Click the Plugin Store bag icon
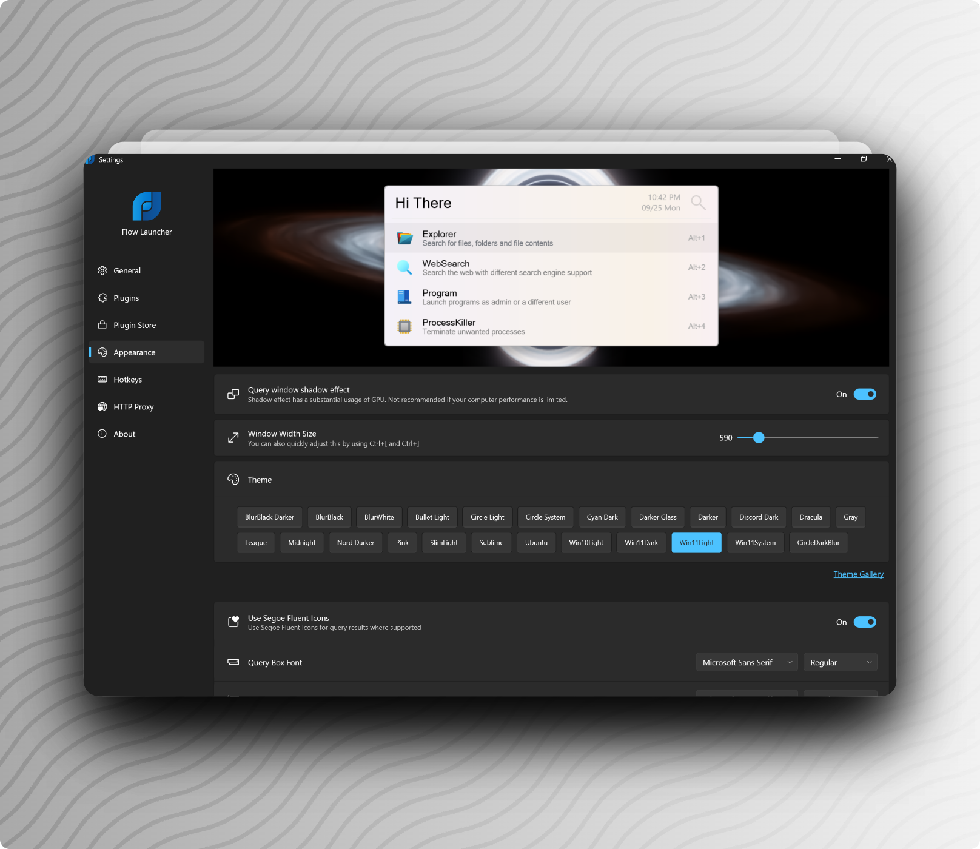 [102, 325]
